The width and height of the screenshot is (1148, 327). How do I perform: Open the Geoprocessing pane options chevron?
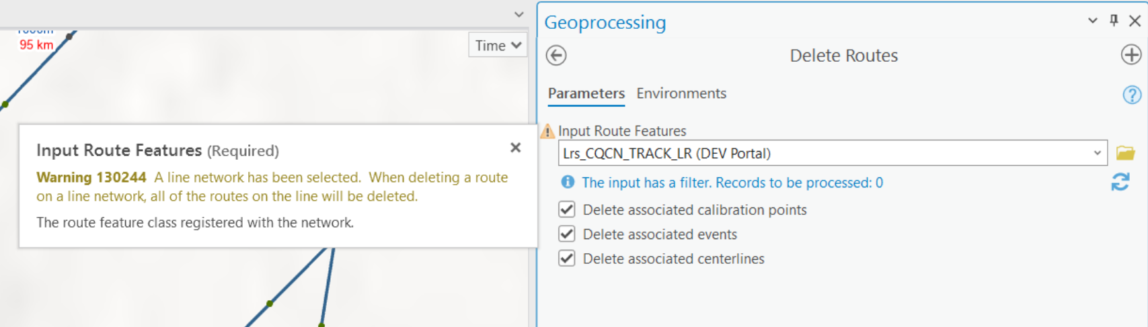1092,21
